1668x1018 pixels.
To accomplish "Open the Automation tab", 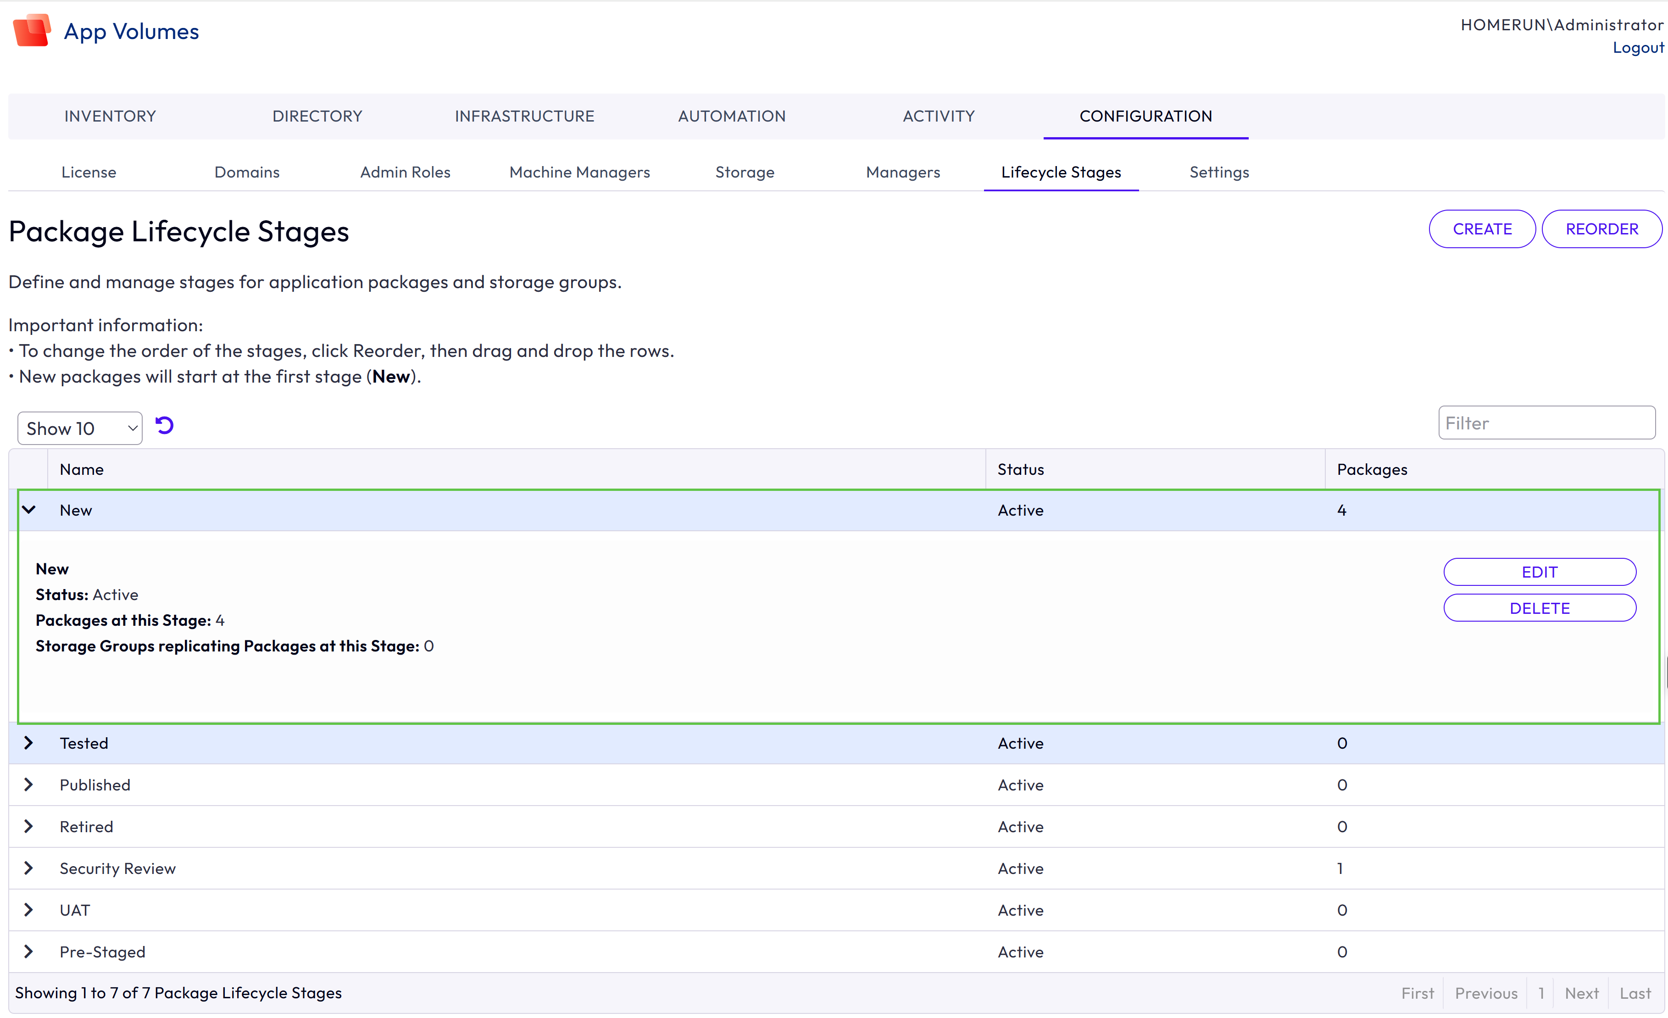I will pos(732,117).
